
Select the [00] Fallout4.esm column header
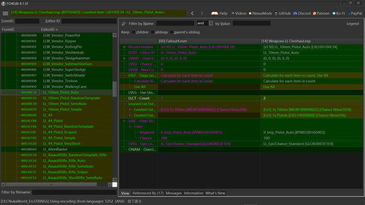click(209, 41)
